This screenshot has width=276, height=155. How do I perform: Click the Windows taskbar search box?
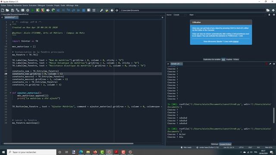[x=31, y=152]
